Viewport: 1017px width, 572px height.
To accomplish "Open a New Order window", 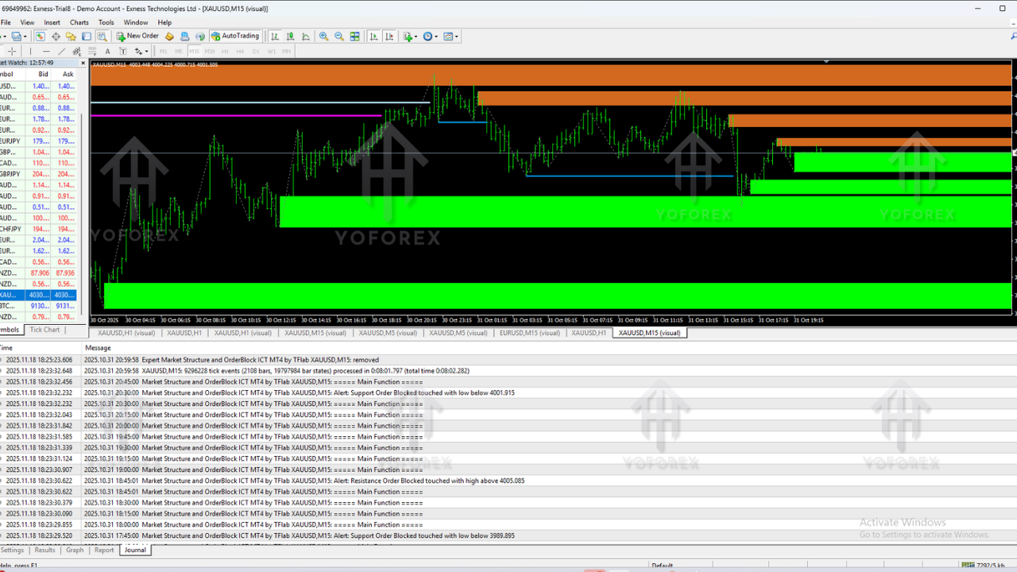I will 137,36.
